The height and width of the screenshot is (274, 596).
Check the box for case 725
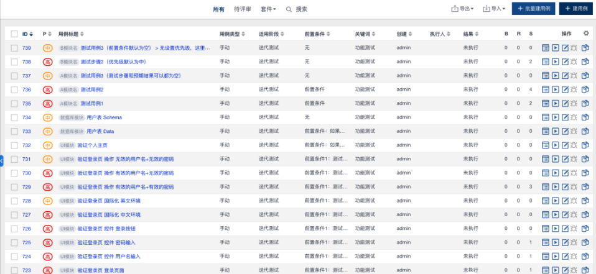(14, 242)
